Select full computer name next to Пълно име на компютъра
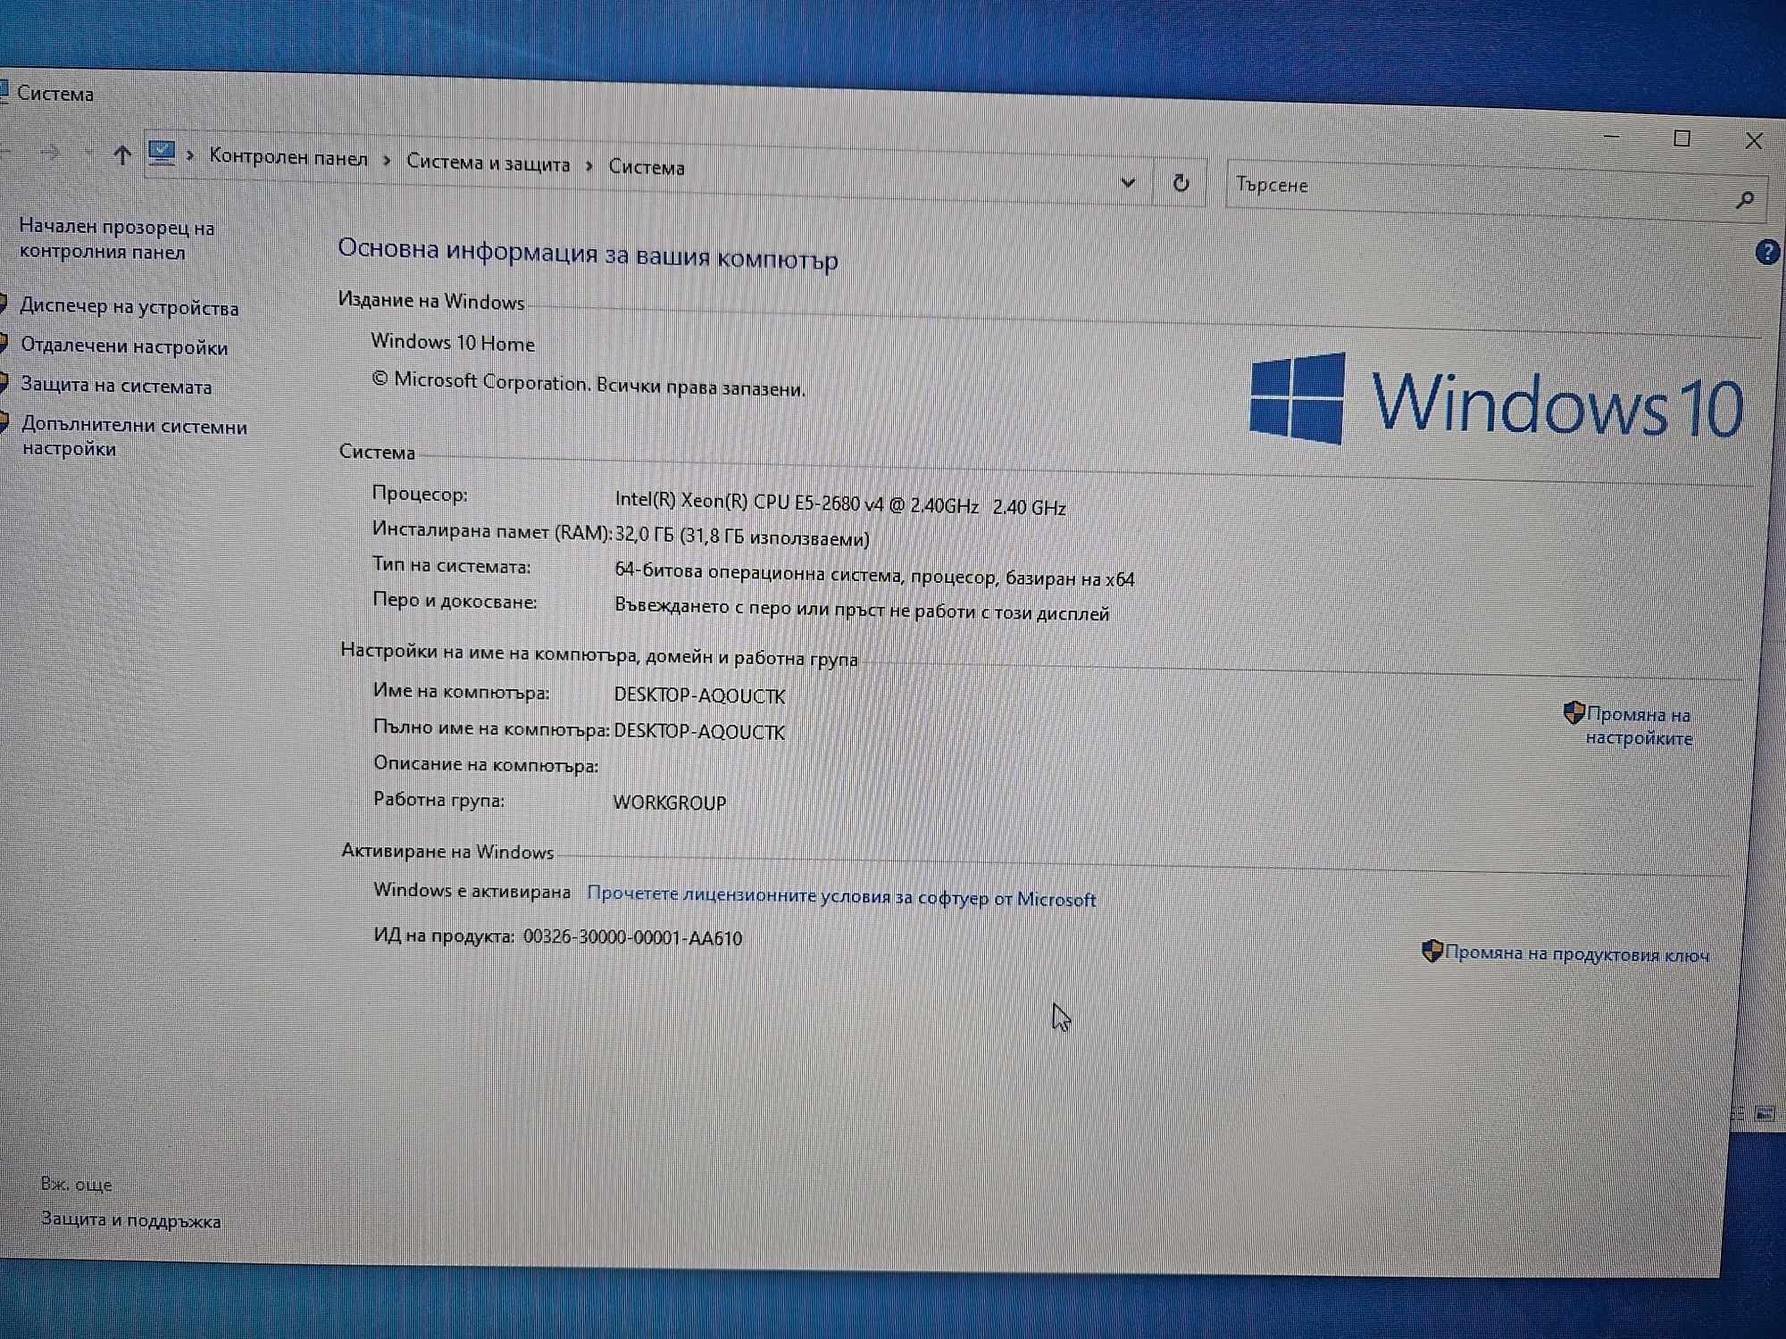Viewport: 1786px width, 1339px height. pos(699,731)
